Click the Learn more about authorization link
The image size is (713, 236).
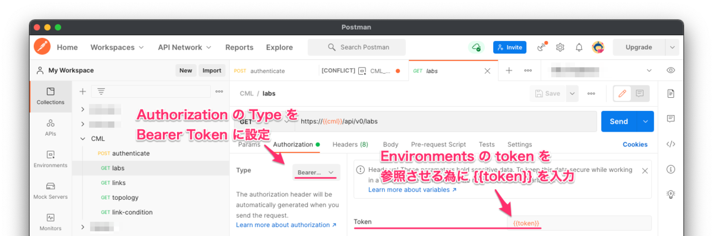point(286,225)
